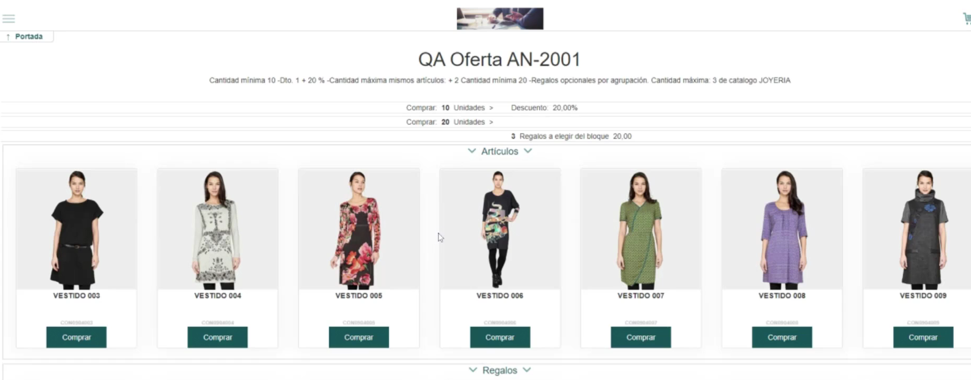Open the VESTIDO 008 purple dress image
Image resolution: width=971 pixels, height=380 pixels.
pos(782,229)
